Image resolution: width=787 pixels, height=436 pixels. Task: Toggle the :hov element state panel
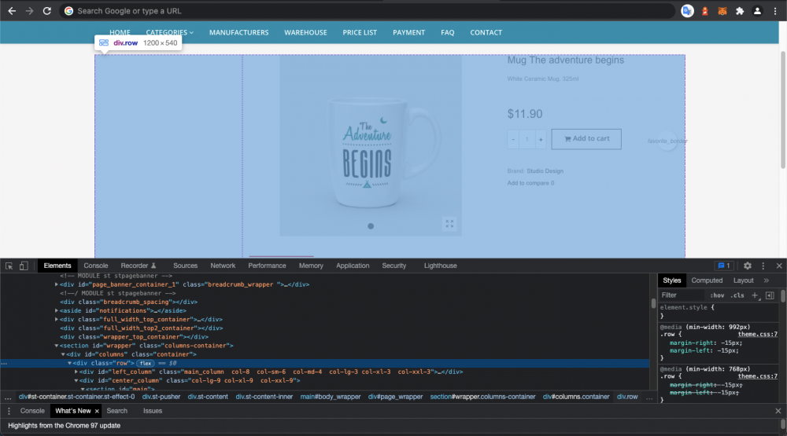[x=717, y=295]
